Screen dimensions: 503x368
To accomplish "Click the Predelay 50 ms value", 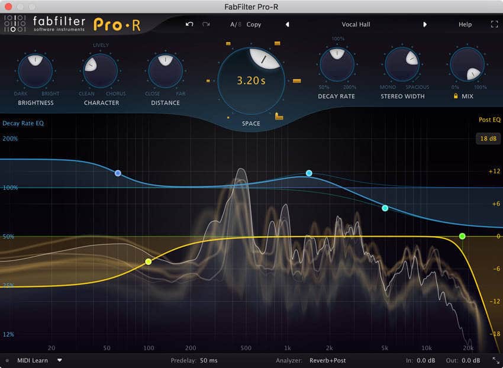I will [x=208, y=360].
